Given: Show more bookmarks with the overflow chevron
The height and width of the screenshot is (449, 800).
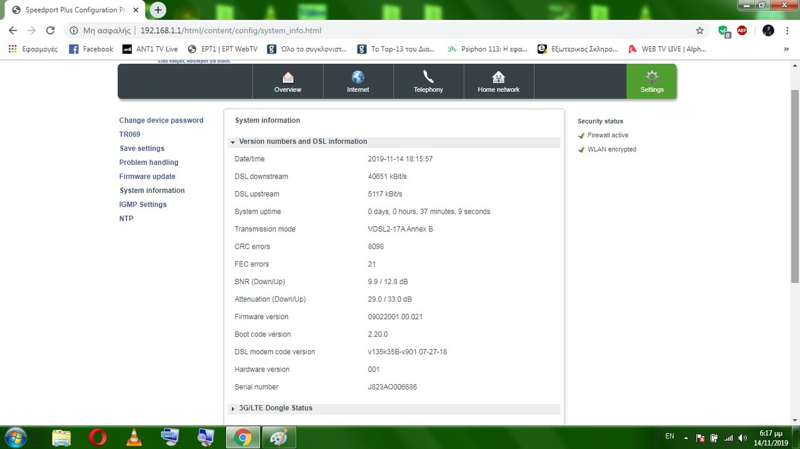Looking at the screenshot, I should tap(786, 49).
